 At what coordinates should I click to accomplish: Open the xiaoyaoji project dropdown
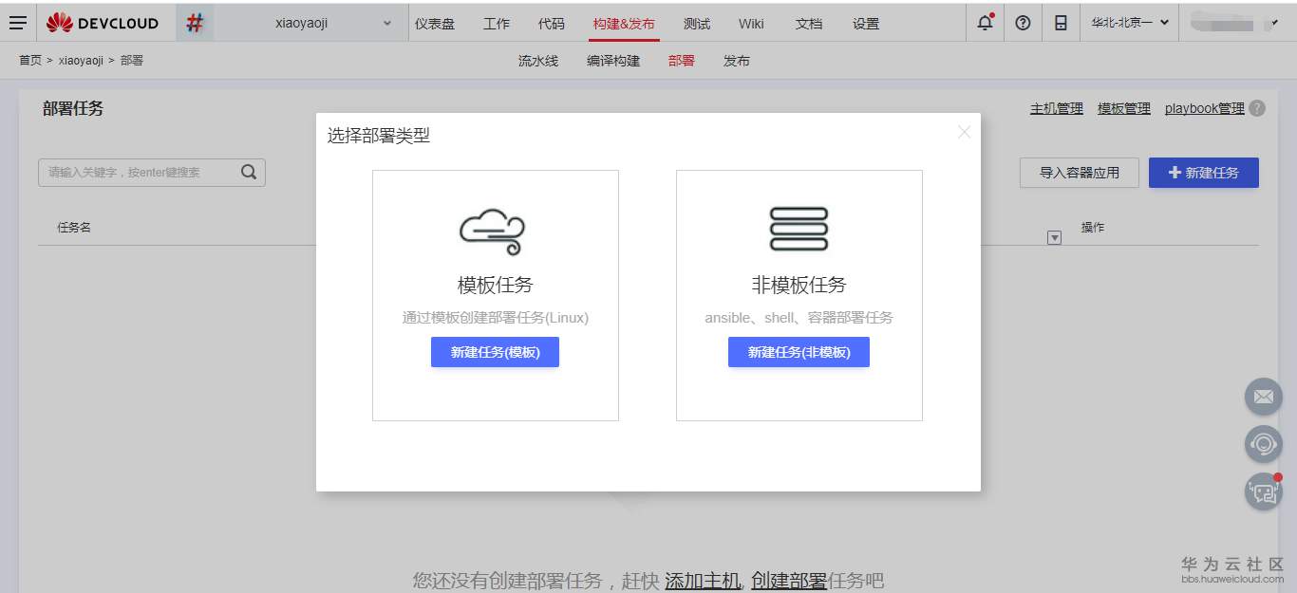coord(328,22)
